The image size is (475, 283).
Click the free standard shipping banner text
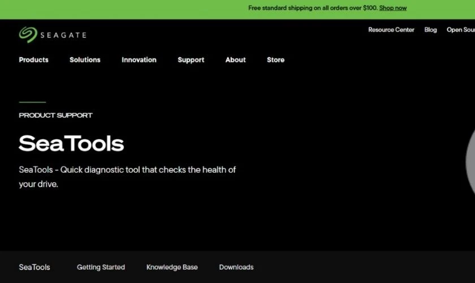pyautogui.click(x=313, y=8)
